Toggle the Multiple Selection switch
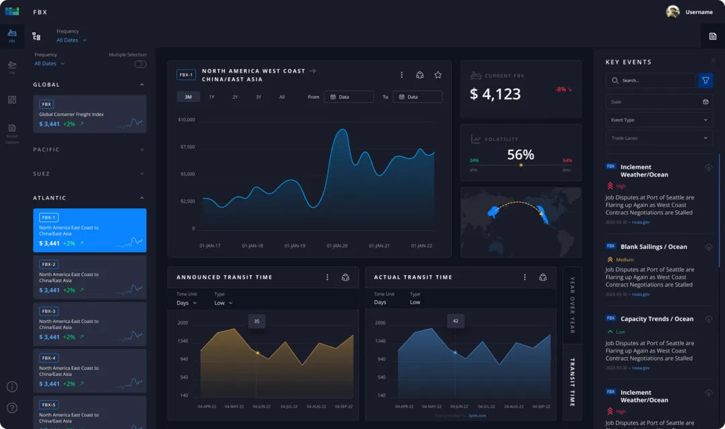 (140, 64)
